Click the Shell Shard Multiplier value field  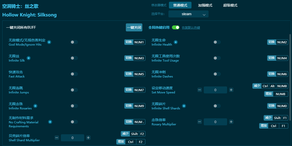pos(72,138)
